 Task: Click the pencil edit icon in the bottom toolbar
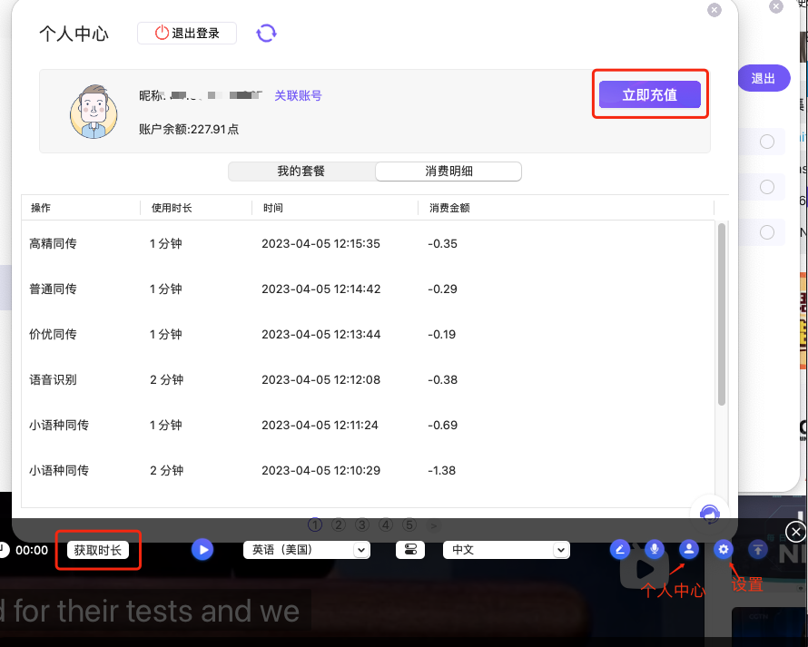(x=620, y=549)
